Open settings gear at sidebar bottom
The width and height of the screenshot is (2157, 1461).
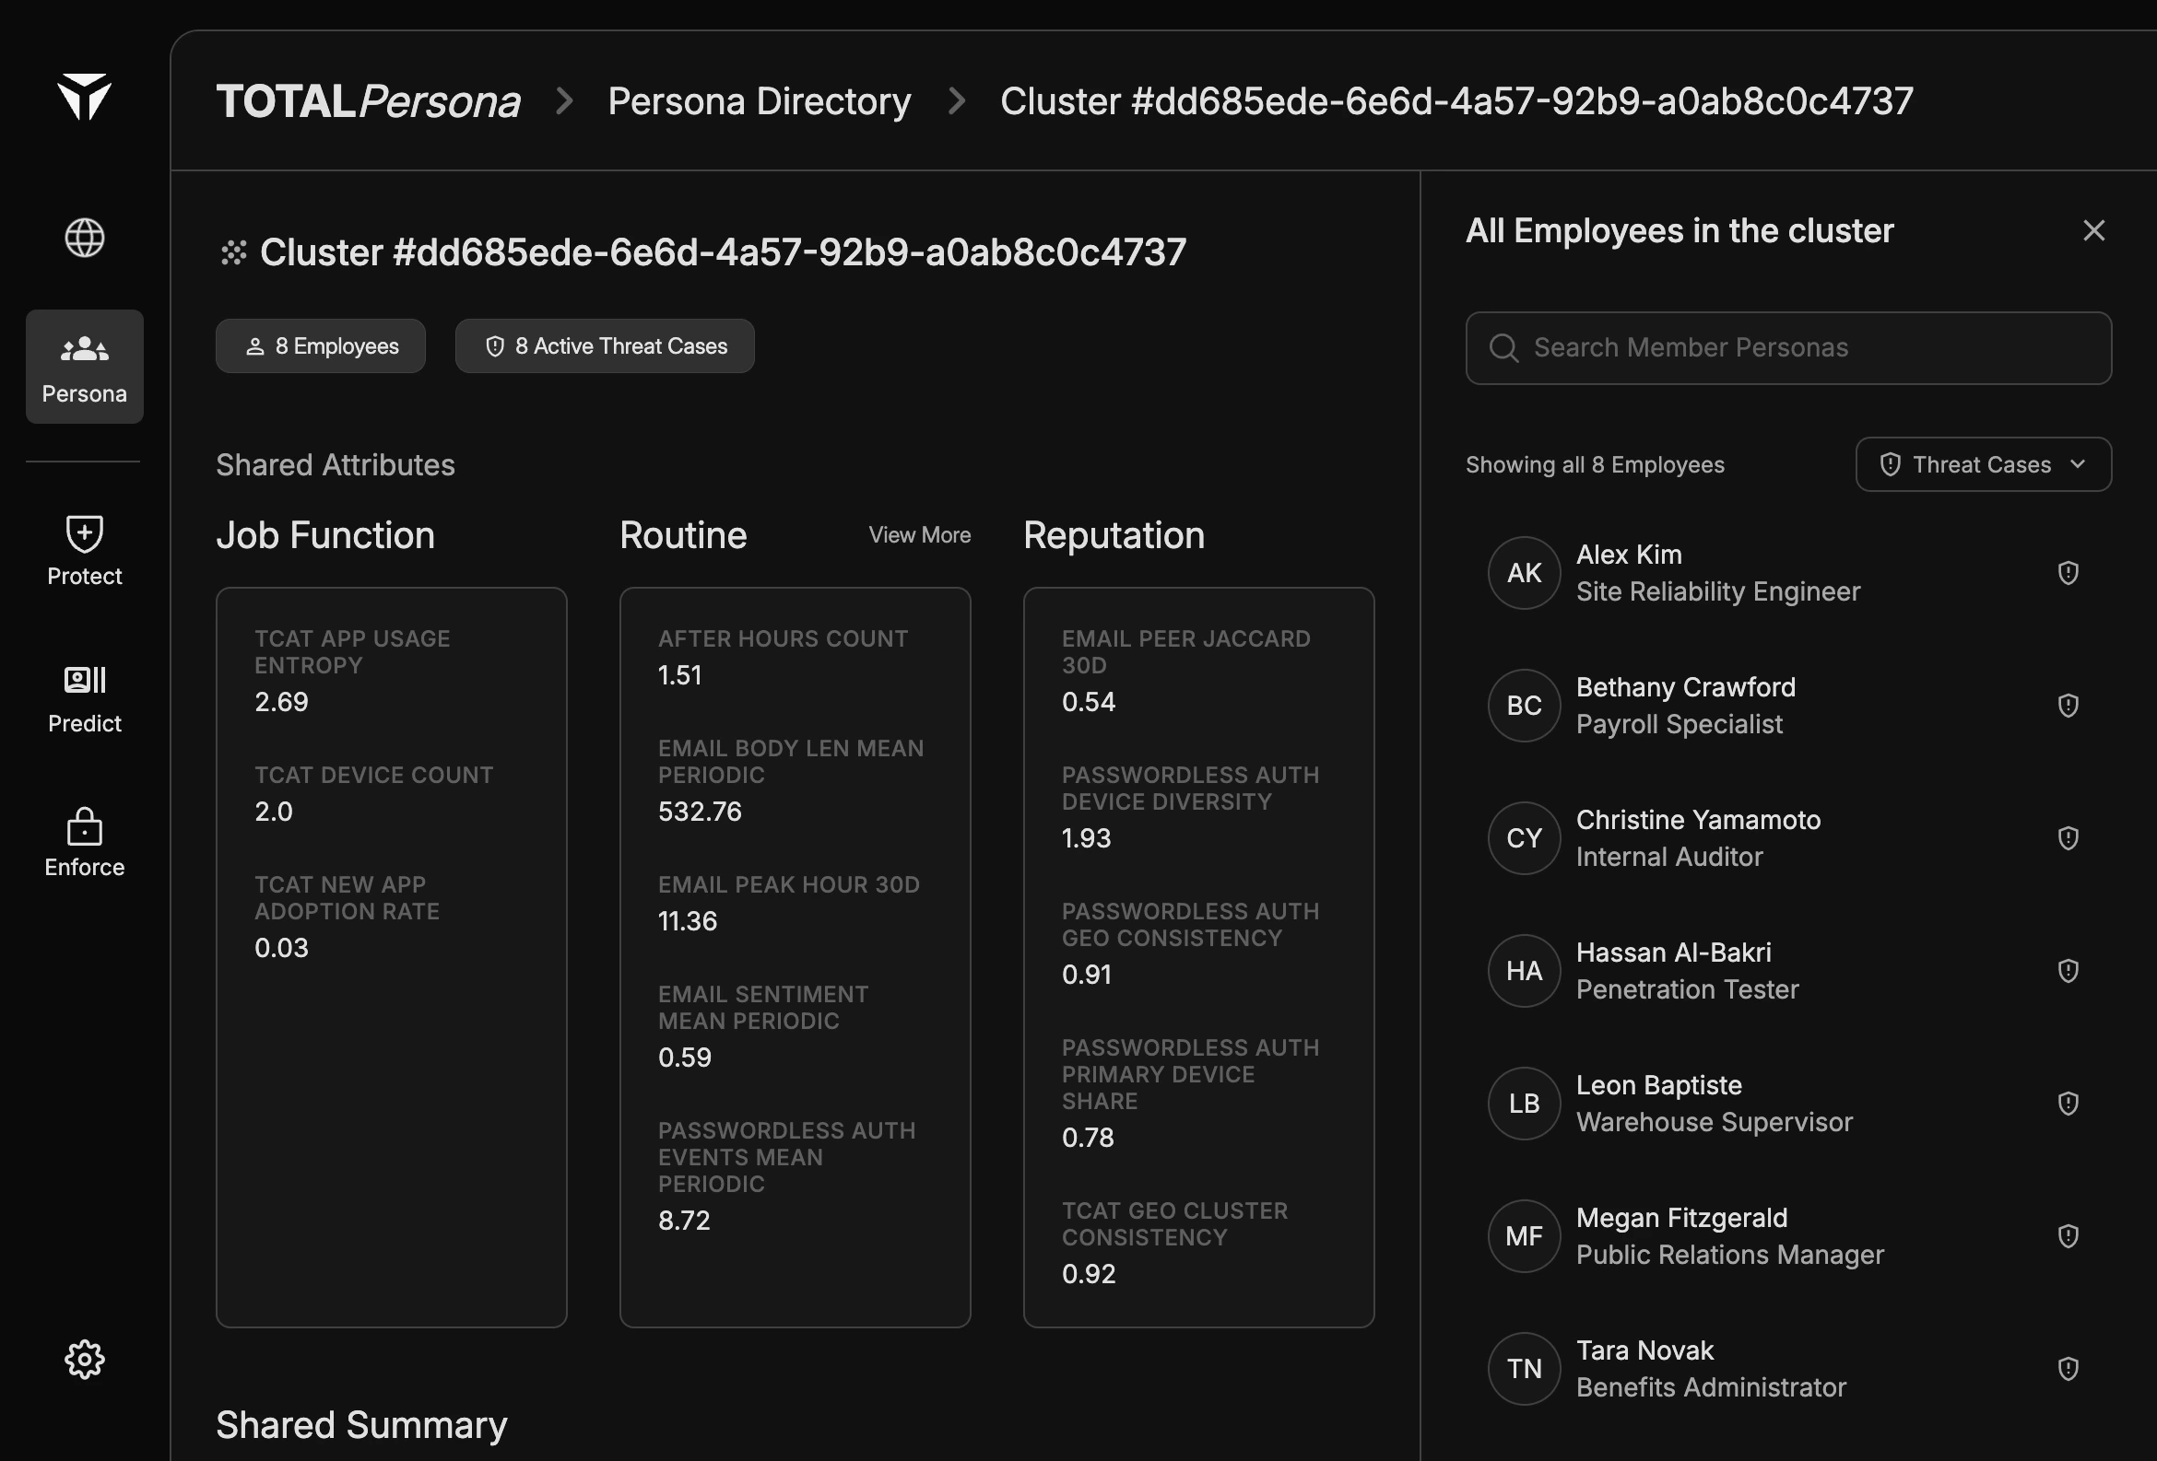pos(85,1359)
